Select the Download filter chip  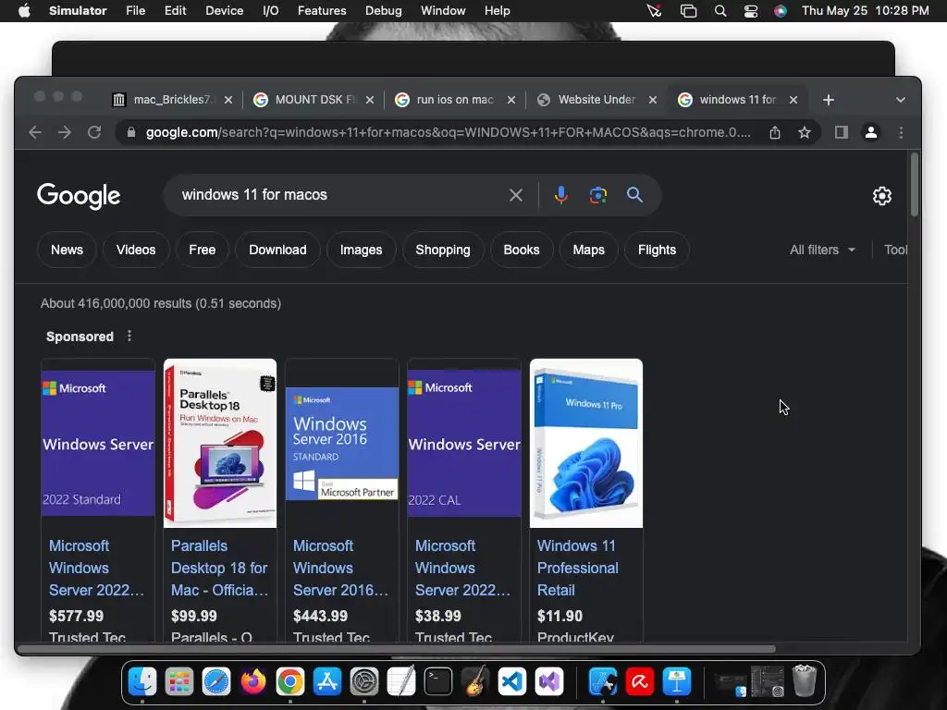(x=277, y=250)
